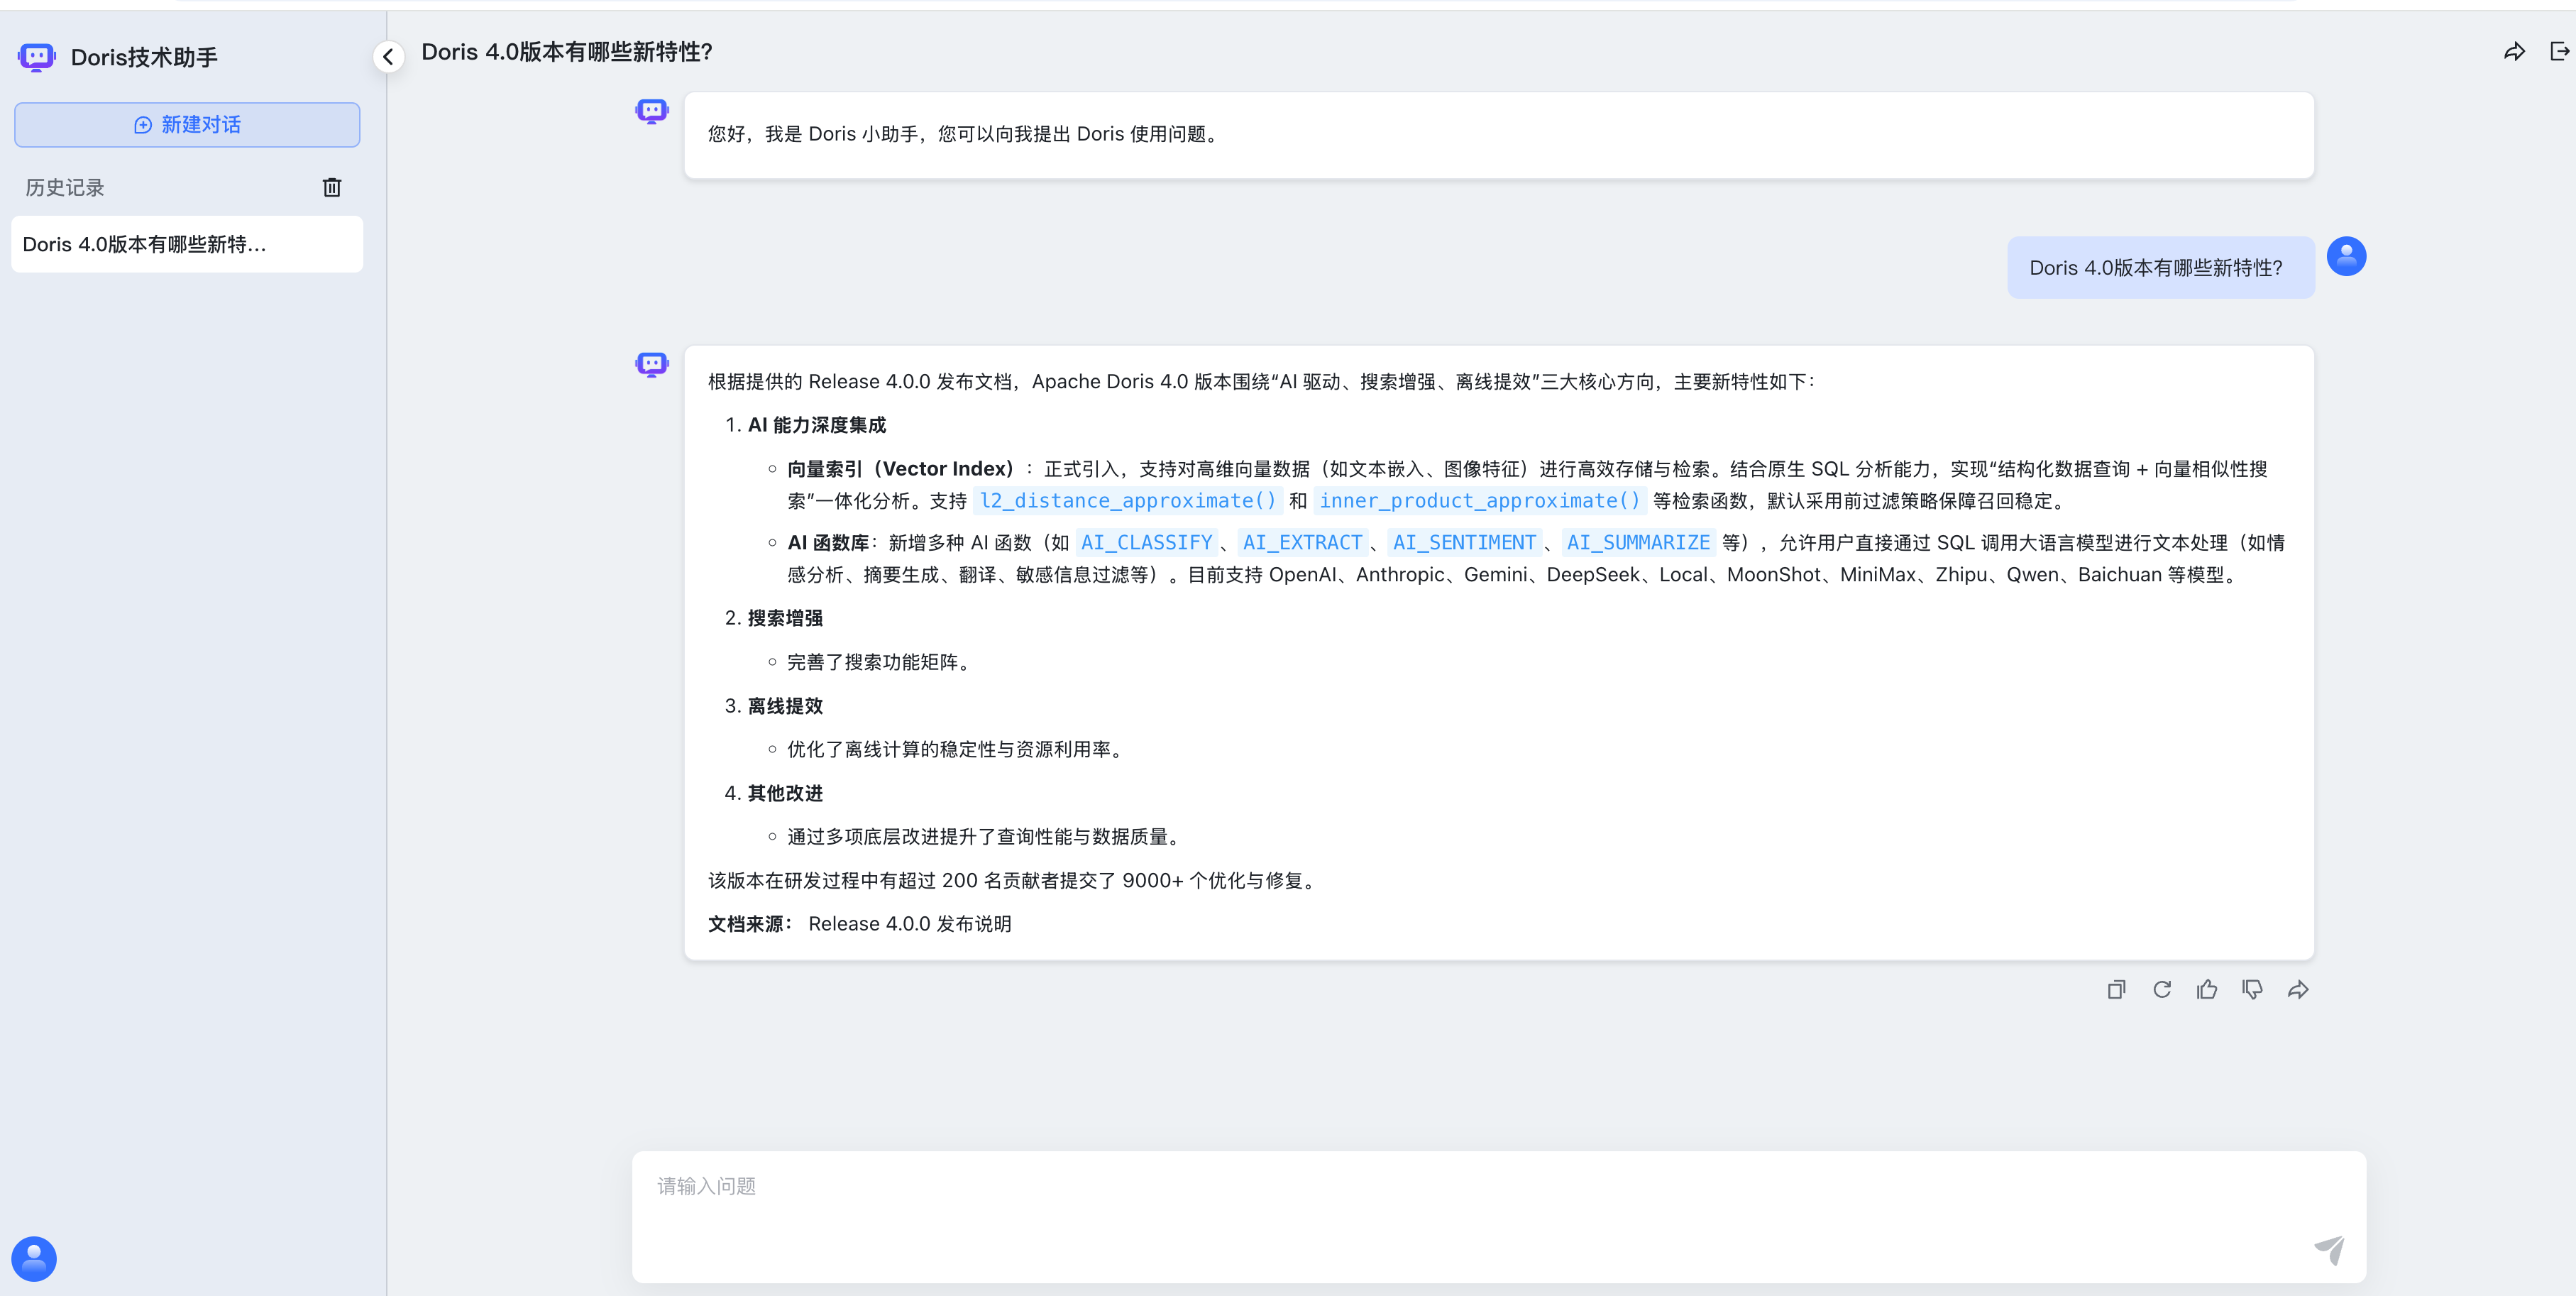Image resolution: width=2576 pixels, height=1296 pixels.
Task: Click the Release 4.0.0 发布说明 source reference
Action: (x=909, y=924)
